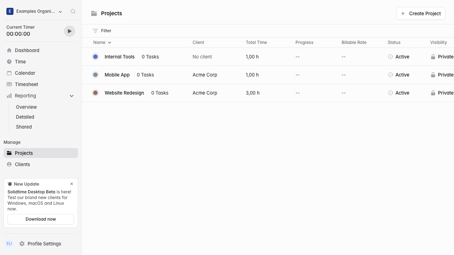Click the Download now button
The width and height of the screenshot is (454, 255).
coord(41,219)
